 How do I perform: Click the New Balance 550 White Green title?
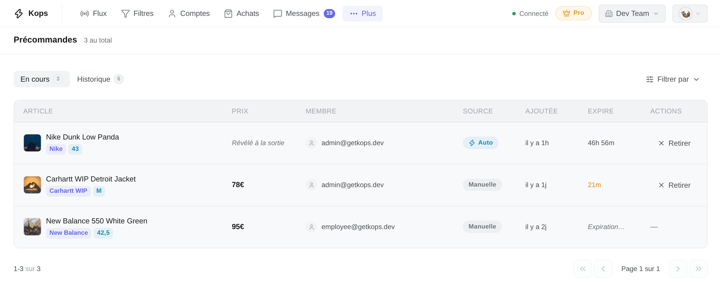click(97, 221)
